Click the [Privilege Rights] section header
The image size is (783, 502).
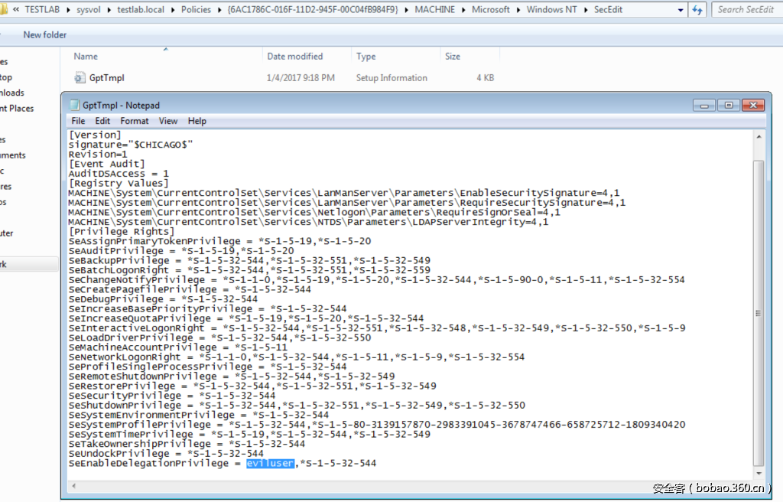pos(122,232)
